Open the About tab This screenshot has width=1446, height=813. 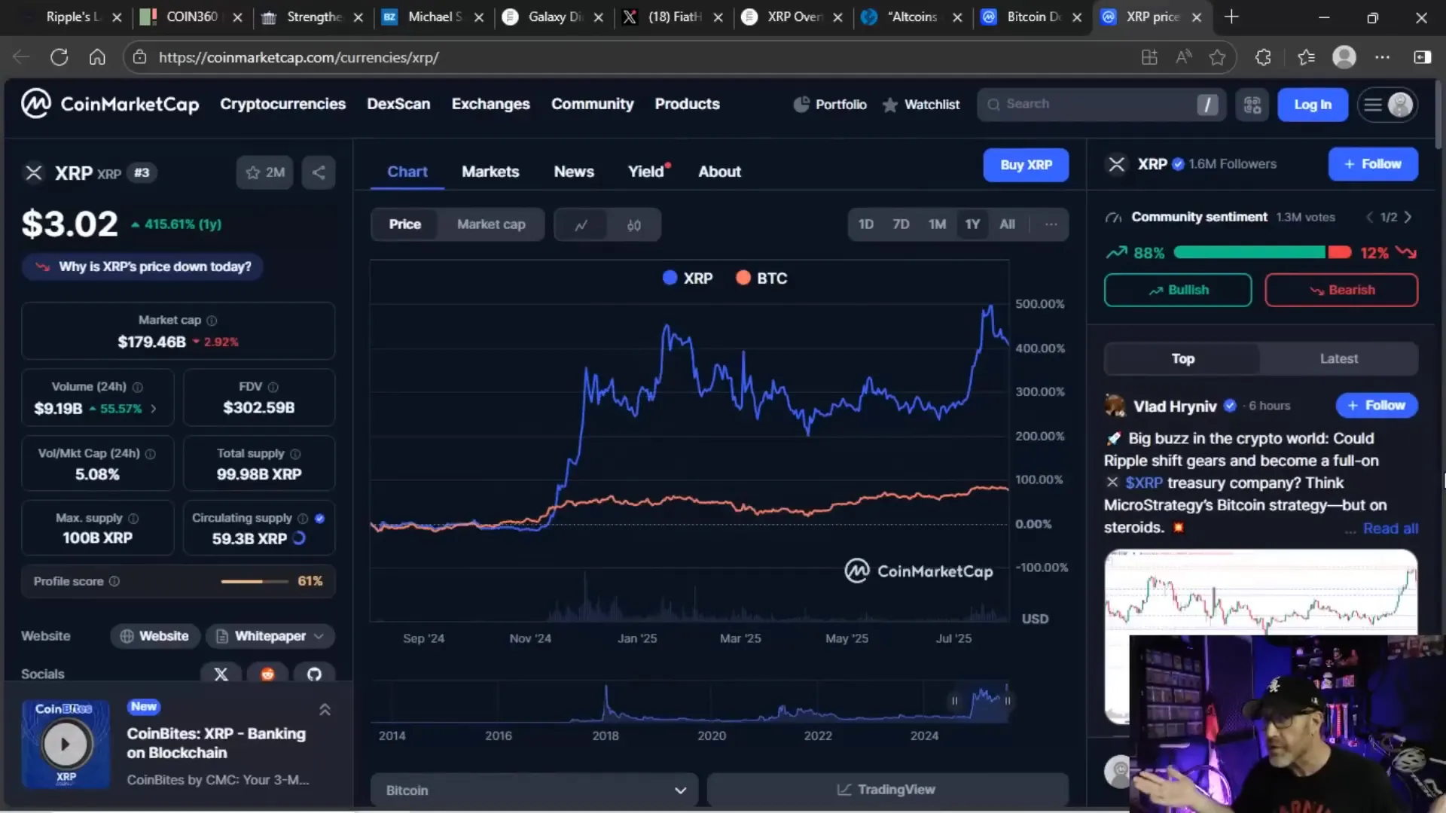pos(719,172)
